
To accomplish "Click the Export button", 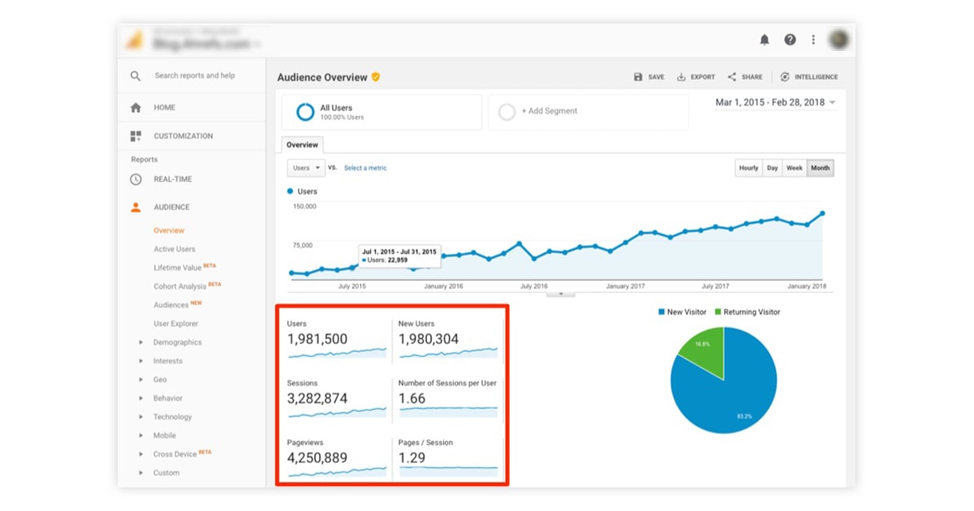I will [696, 77].
